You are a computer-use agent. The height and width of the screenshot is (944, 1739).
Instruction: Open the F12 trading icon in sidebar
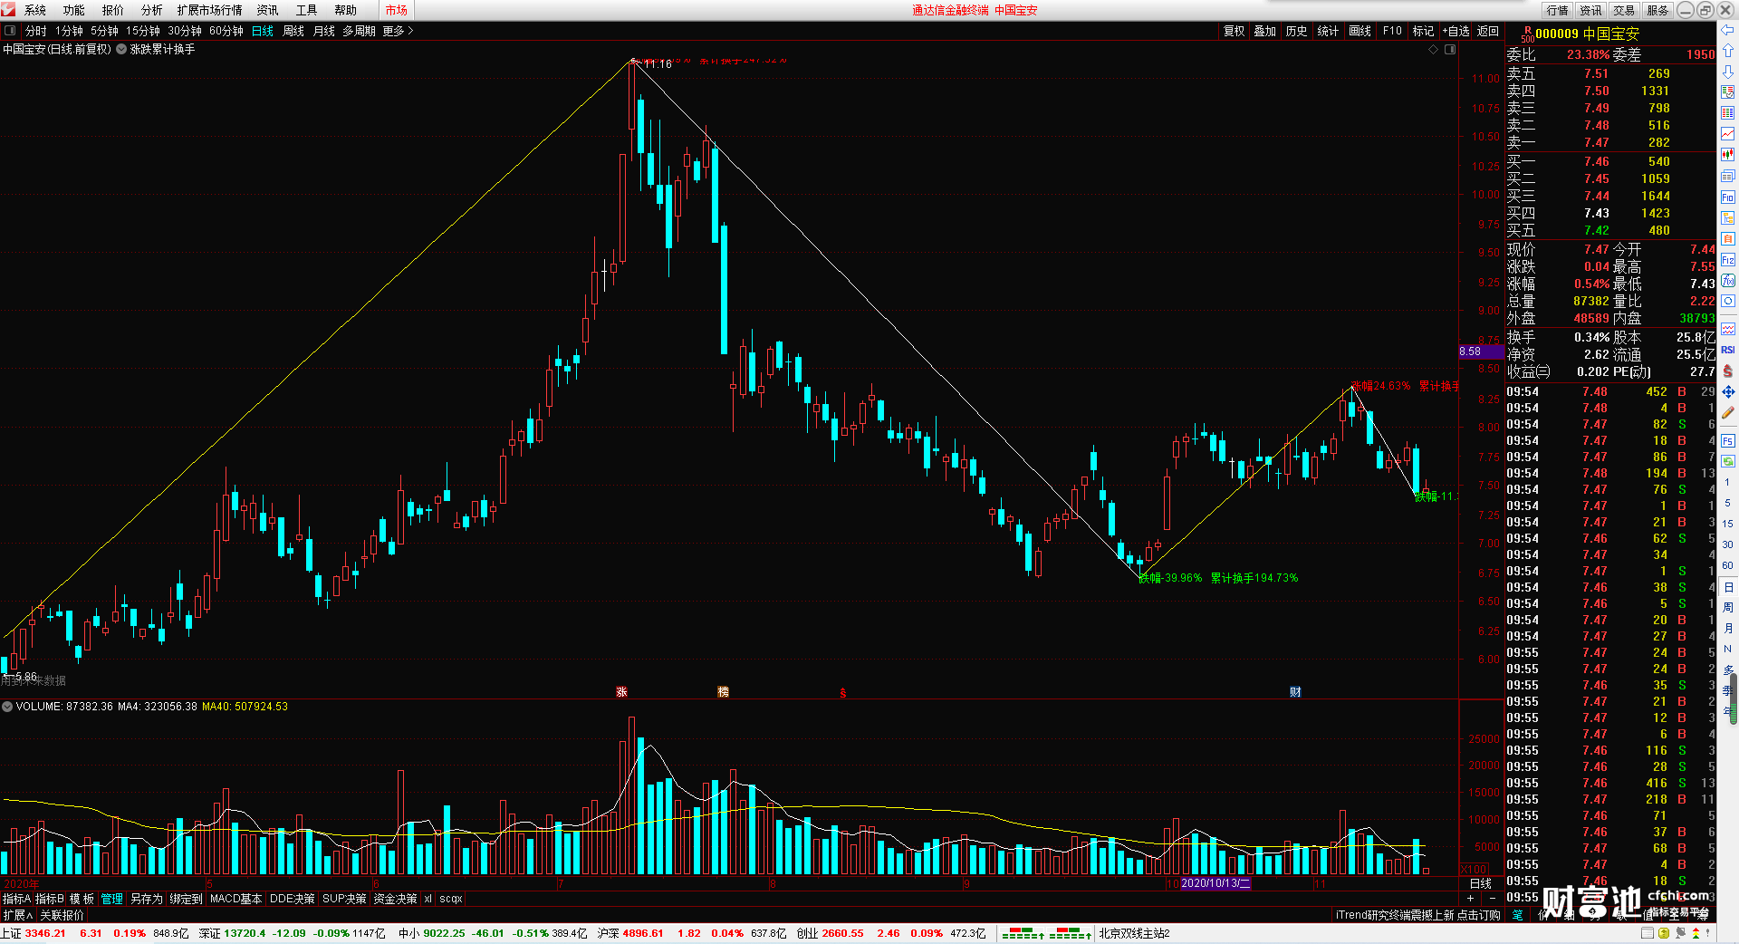pos(1727,259)
